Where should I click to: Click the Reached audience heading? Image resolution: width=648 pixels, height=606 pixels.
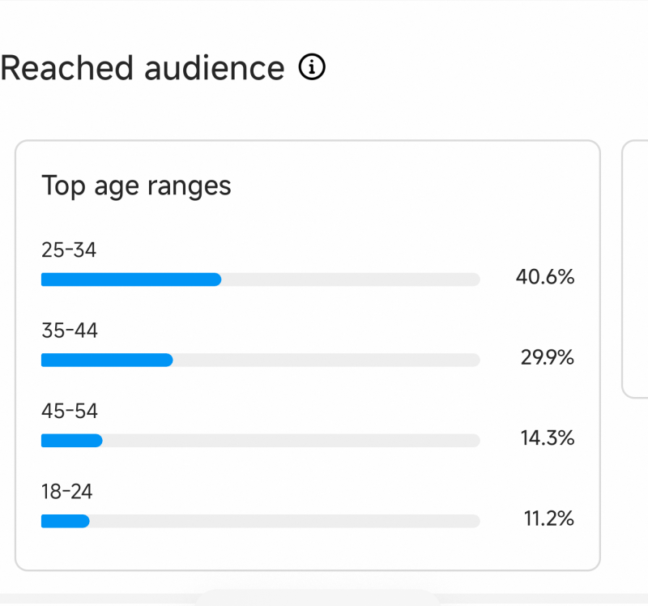point(143,69)
